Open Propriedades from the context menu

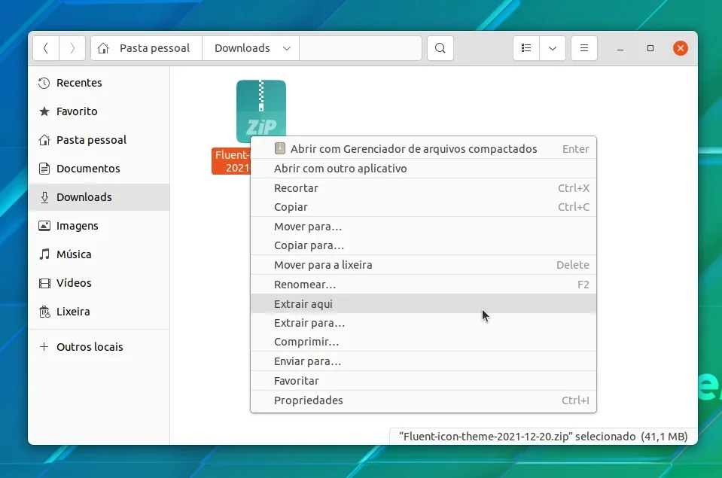(423, 400)
